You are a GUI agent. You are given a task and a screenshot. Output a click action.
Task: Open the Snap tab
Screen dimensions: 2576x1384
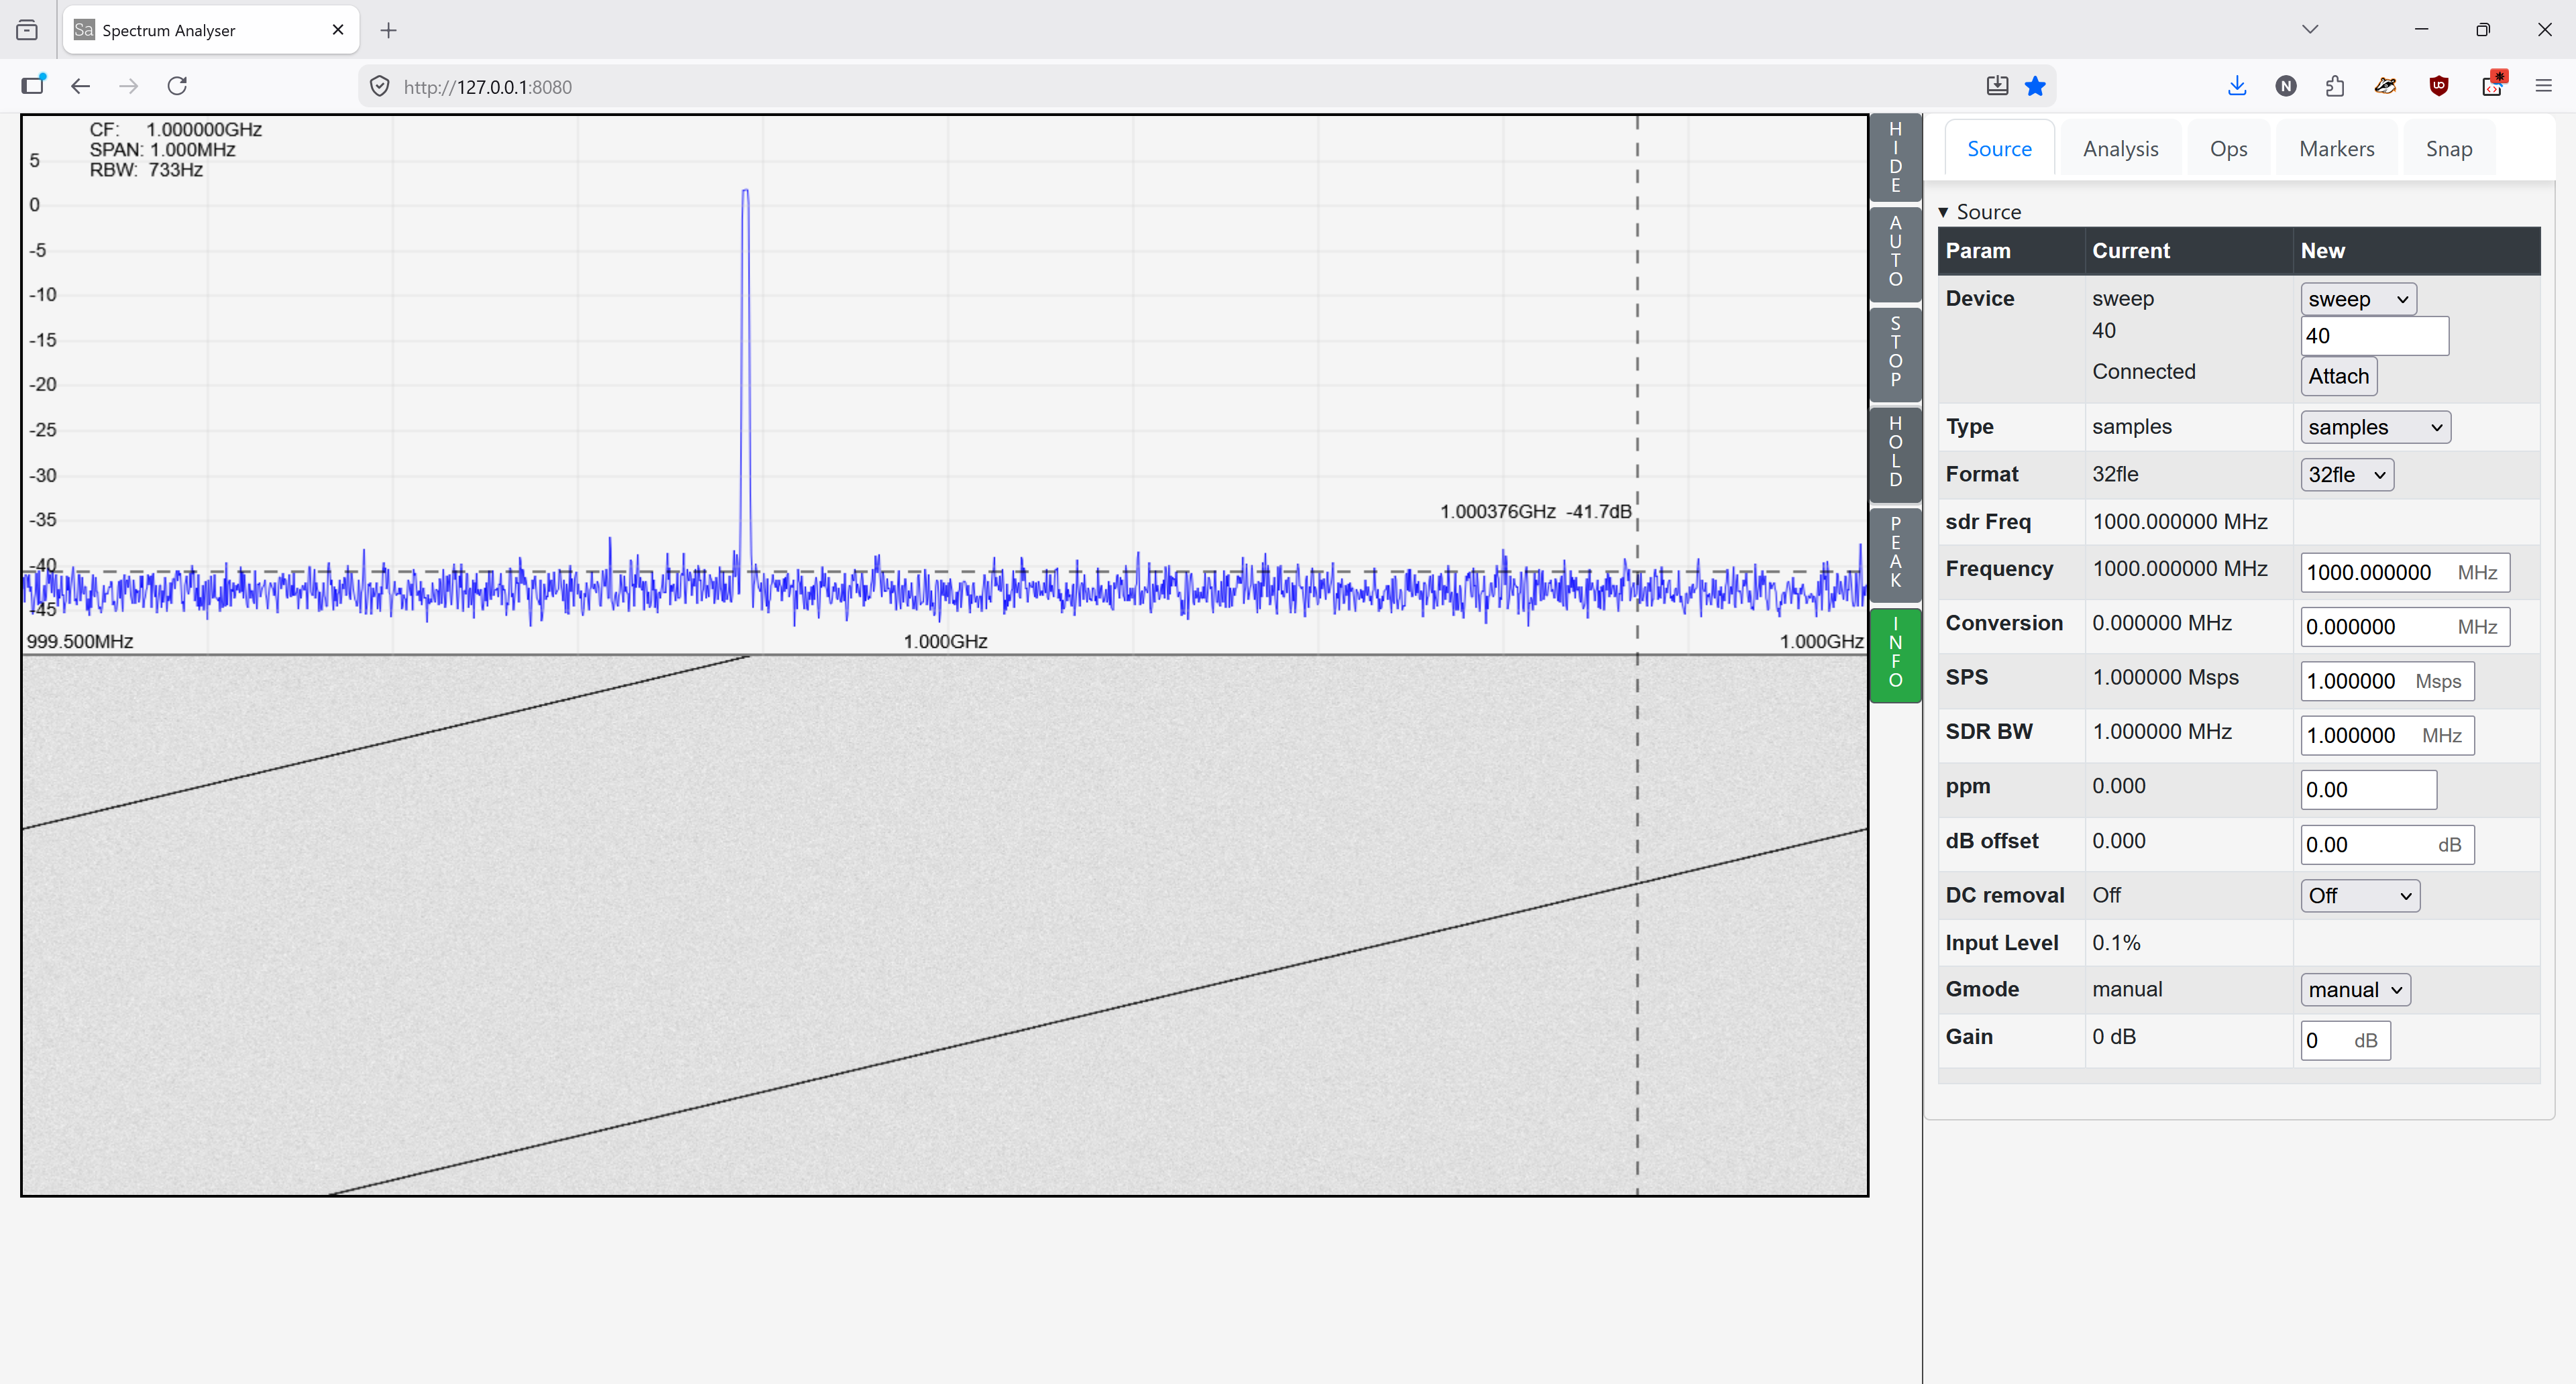pyautogui.click(x=2449, y=149)
